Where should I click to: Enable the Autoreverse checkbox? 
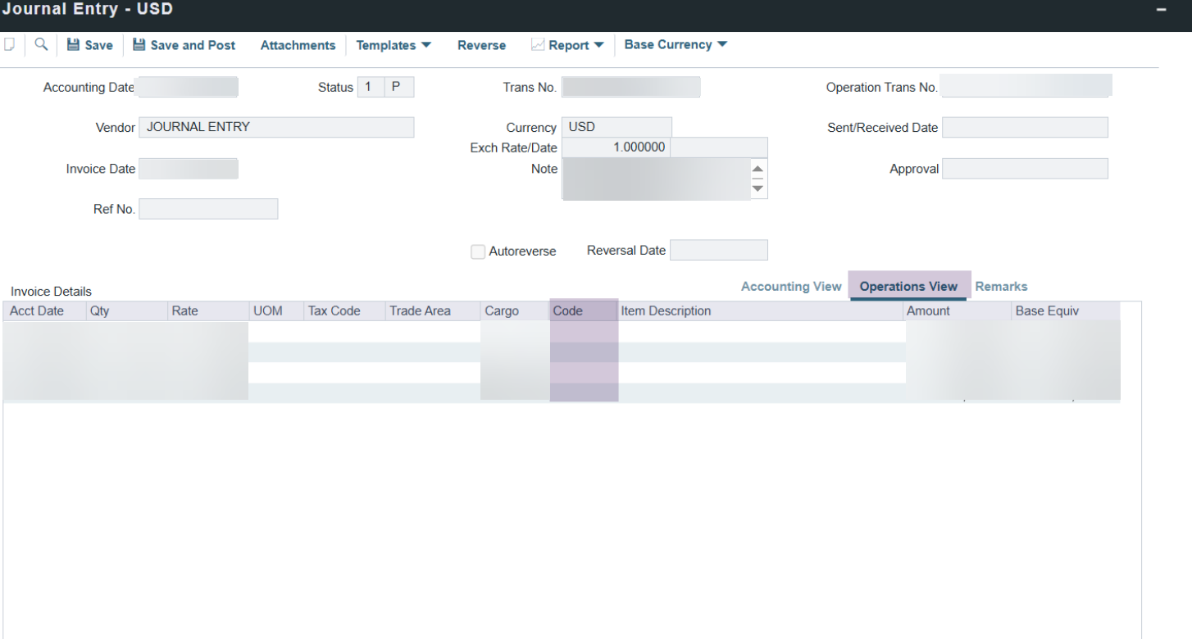[478, 252]
